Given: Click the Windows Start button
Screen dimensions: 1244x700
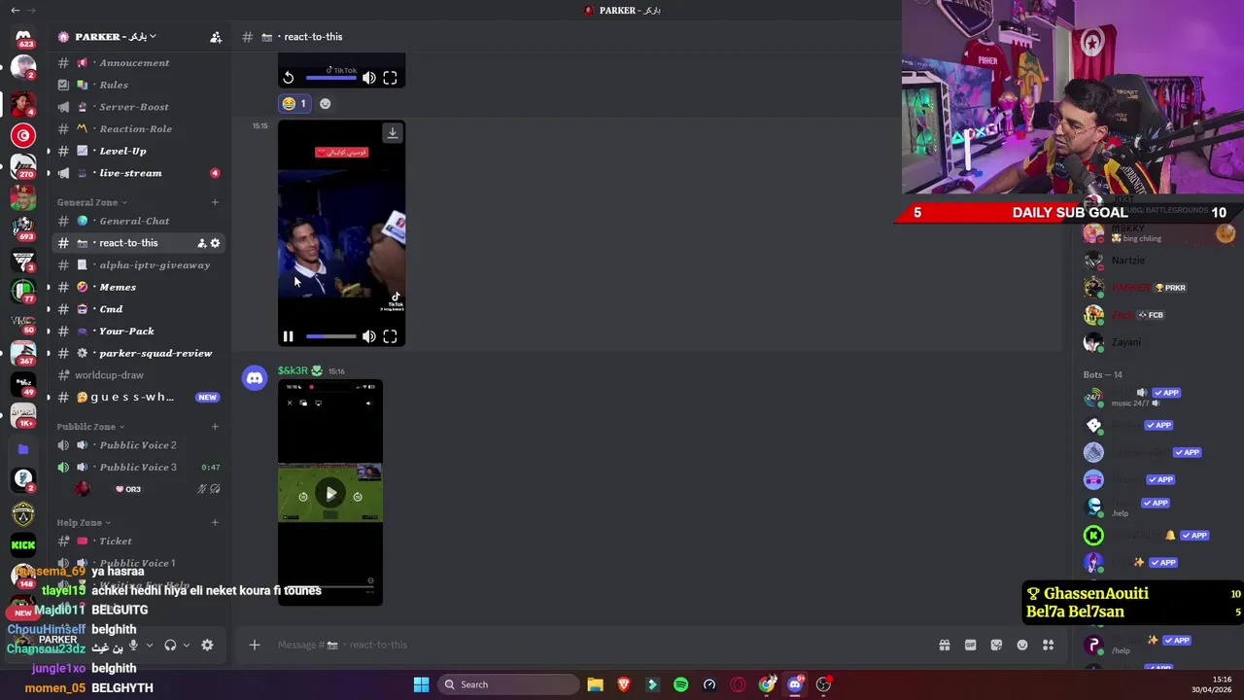Looking at the screenshot, I should [421, 684].
